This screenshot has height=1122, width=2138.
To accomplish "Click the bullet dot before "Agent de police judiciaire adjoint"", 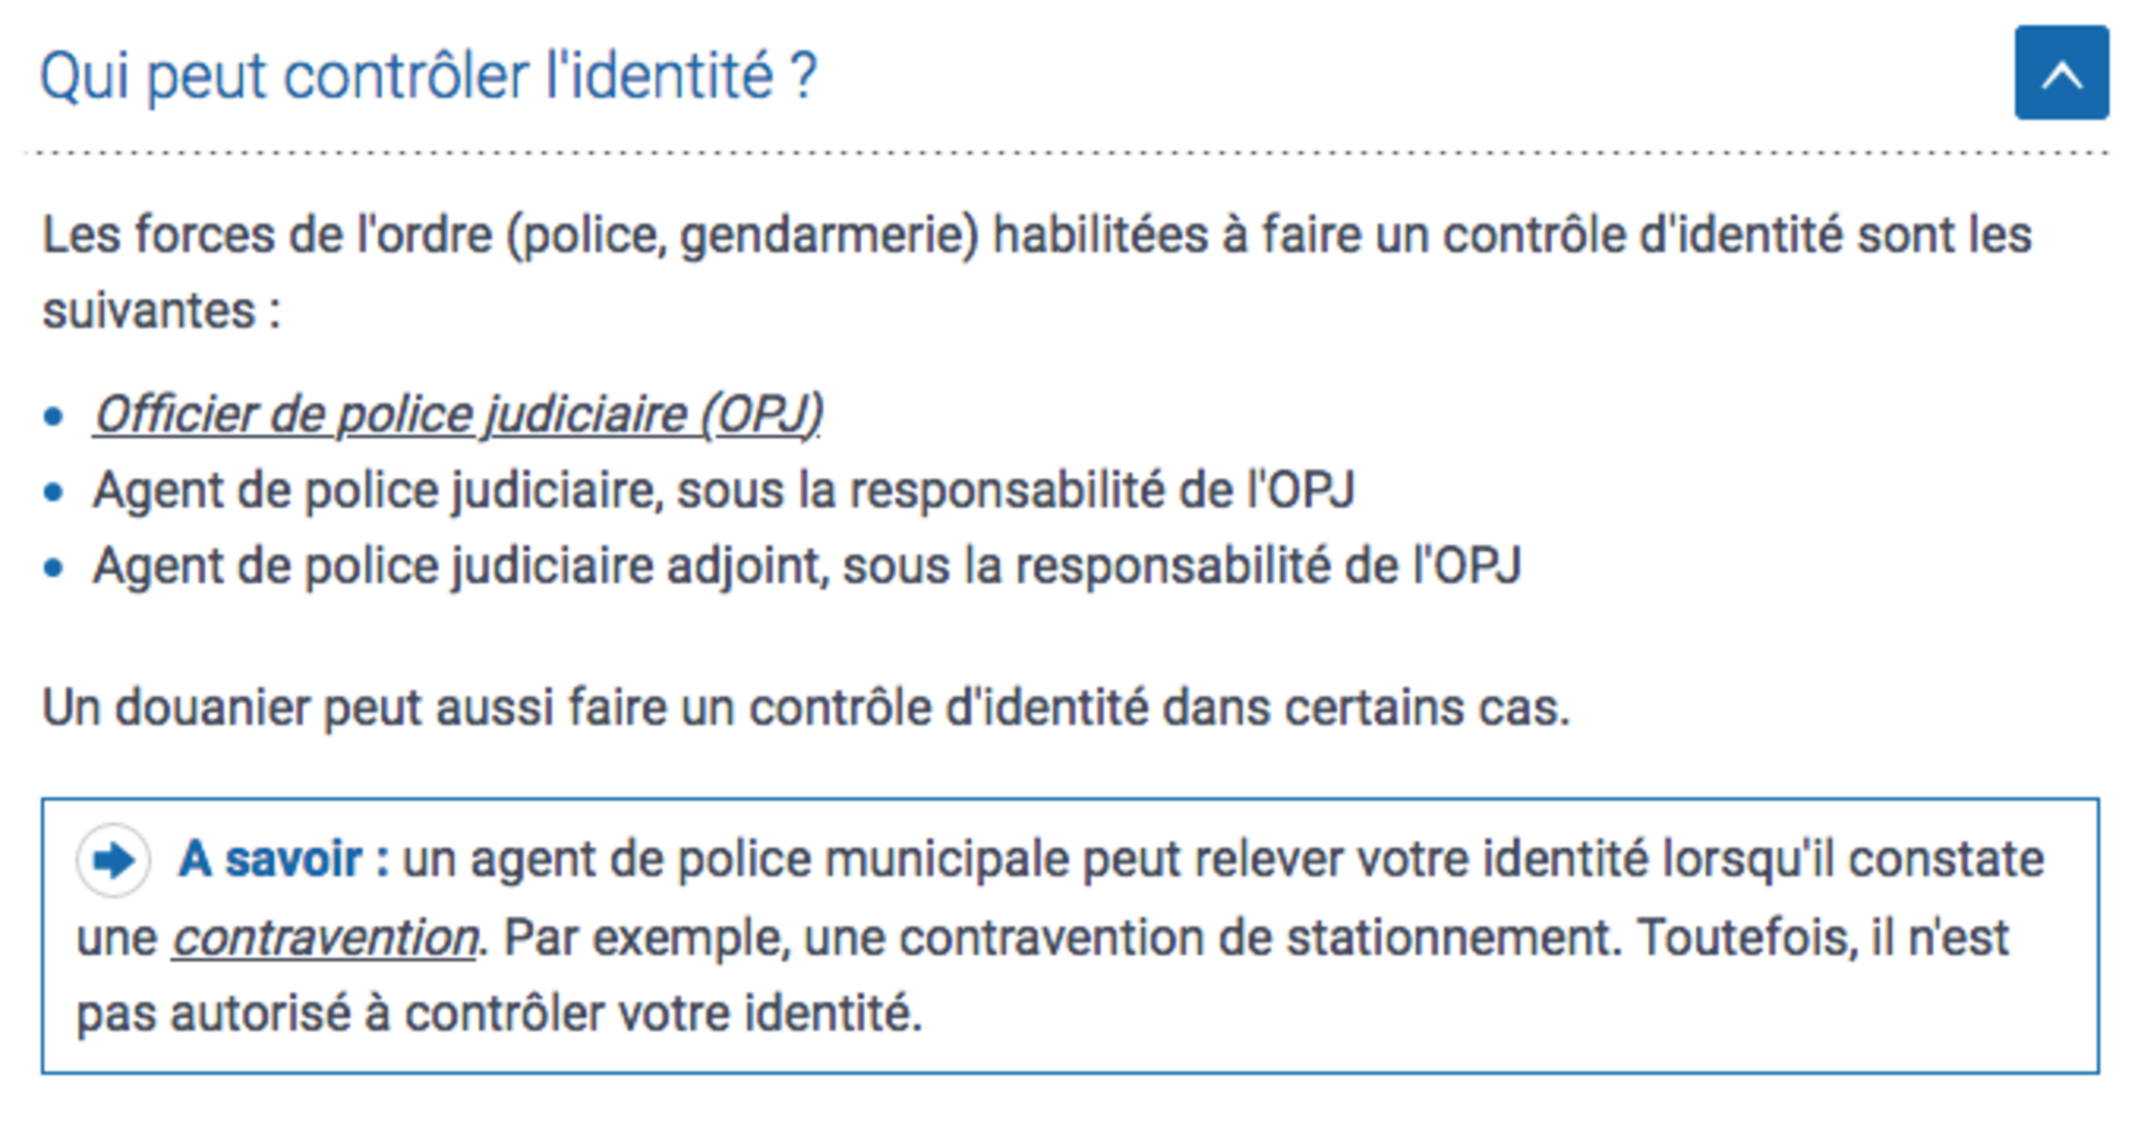I will coord(54,567).
